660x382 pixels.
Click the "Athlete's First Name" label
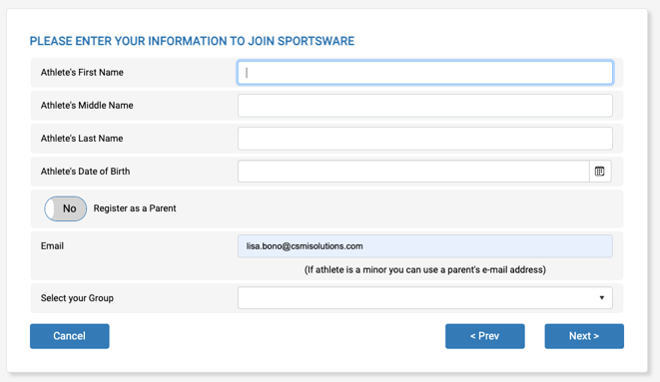[82, 72]
